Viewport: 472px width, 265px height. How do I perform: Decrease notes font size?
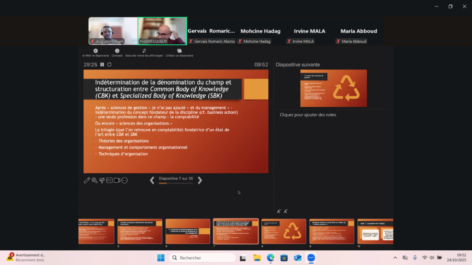point(286,211)
